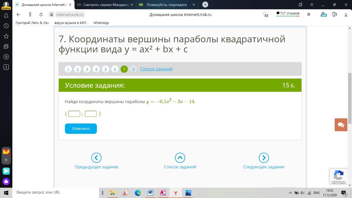Add a new sidebar item with plus
Image resolution: width=352 pixels, height=198 pixels.
click(6, 160)
